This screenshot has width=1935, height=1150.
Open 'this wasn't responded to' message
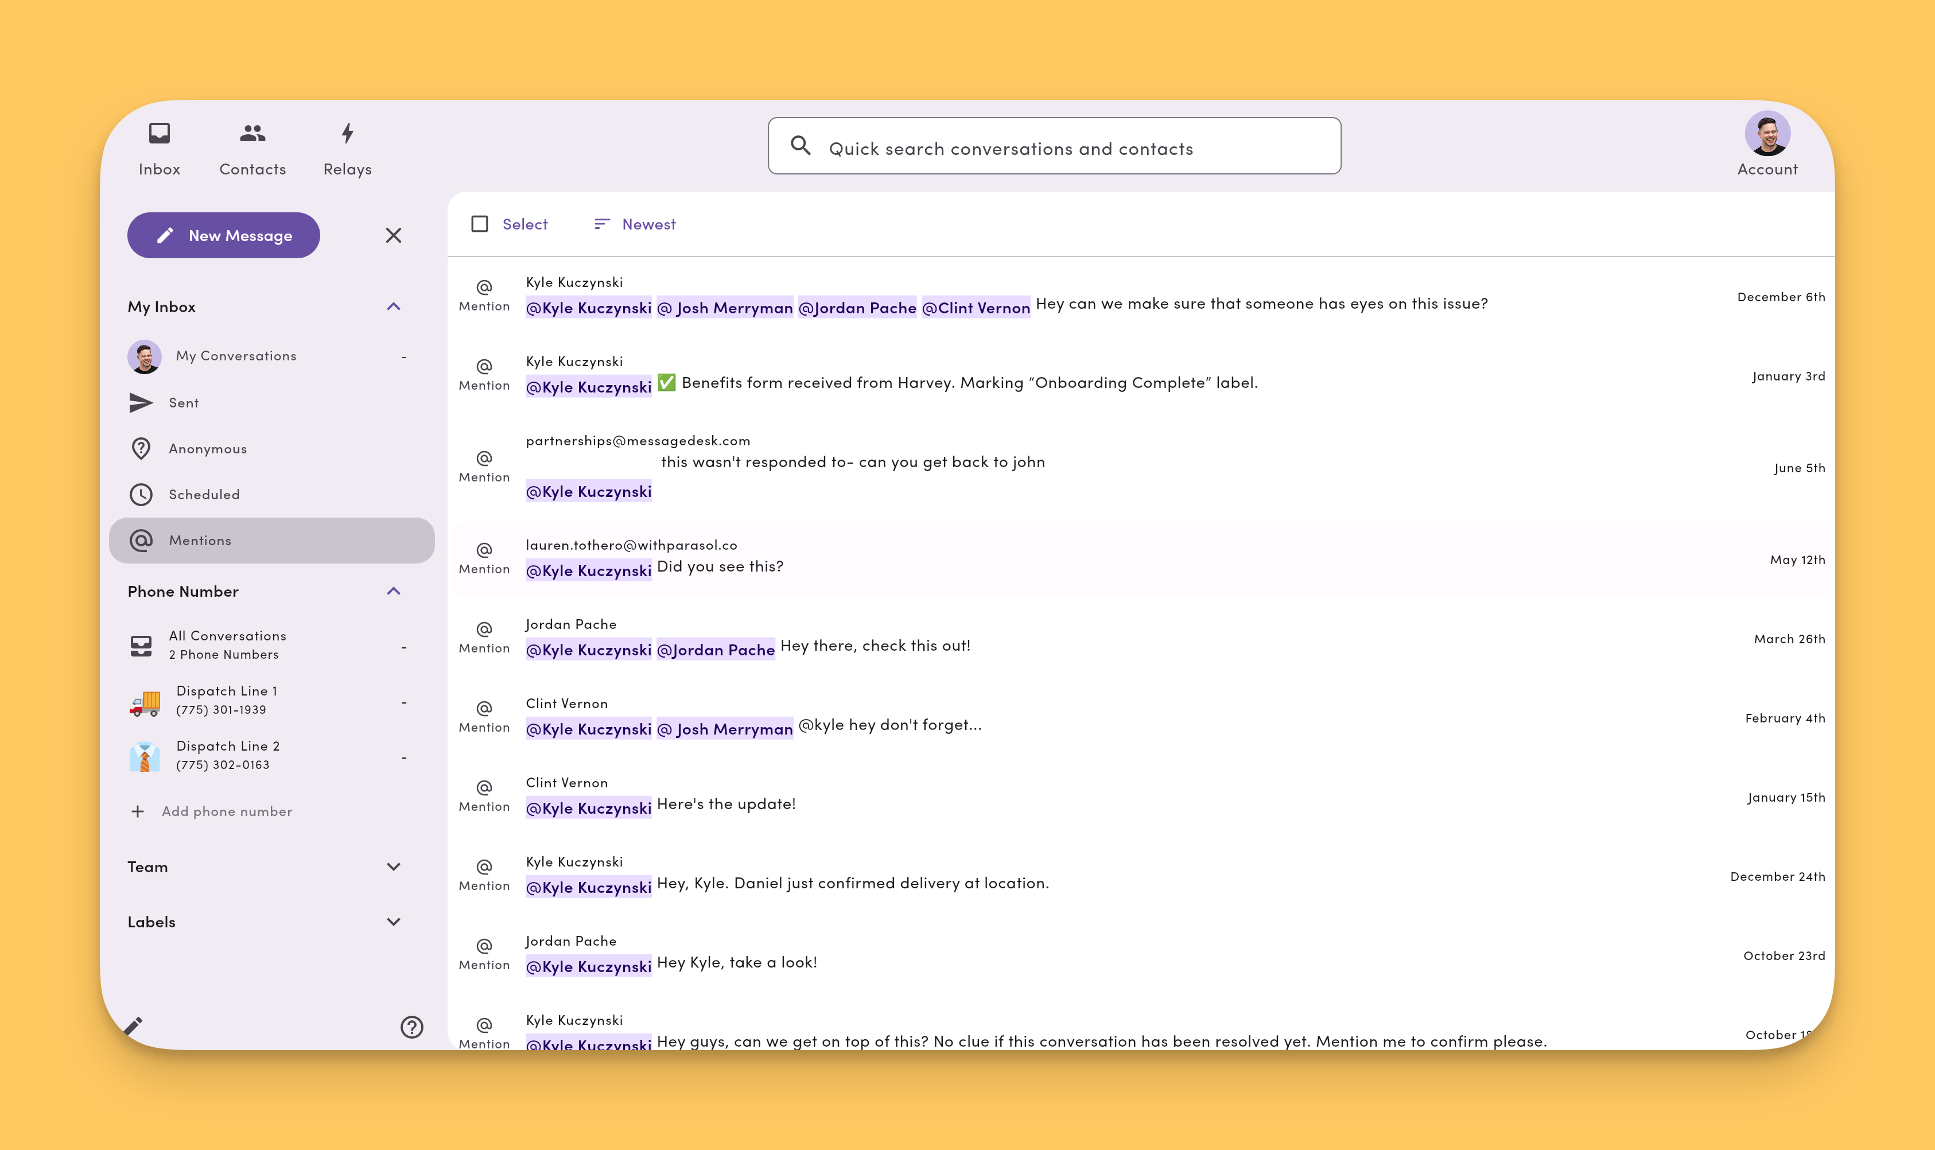click(852, 462)
